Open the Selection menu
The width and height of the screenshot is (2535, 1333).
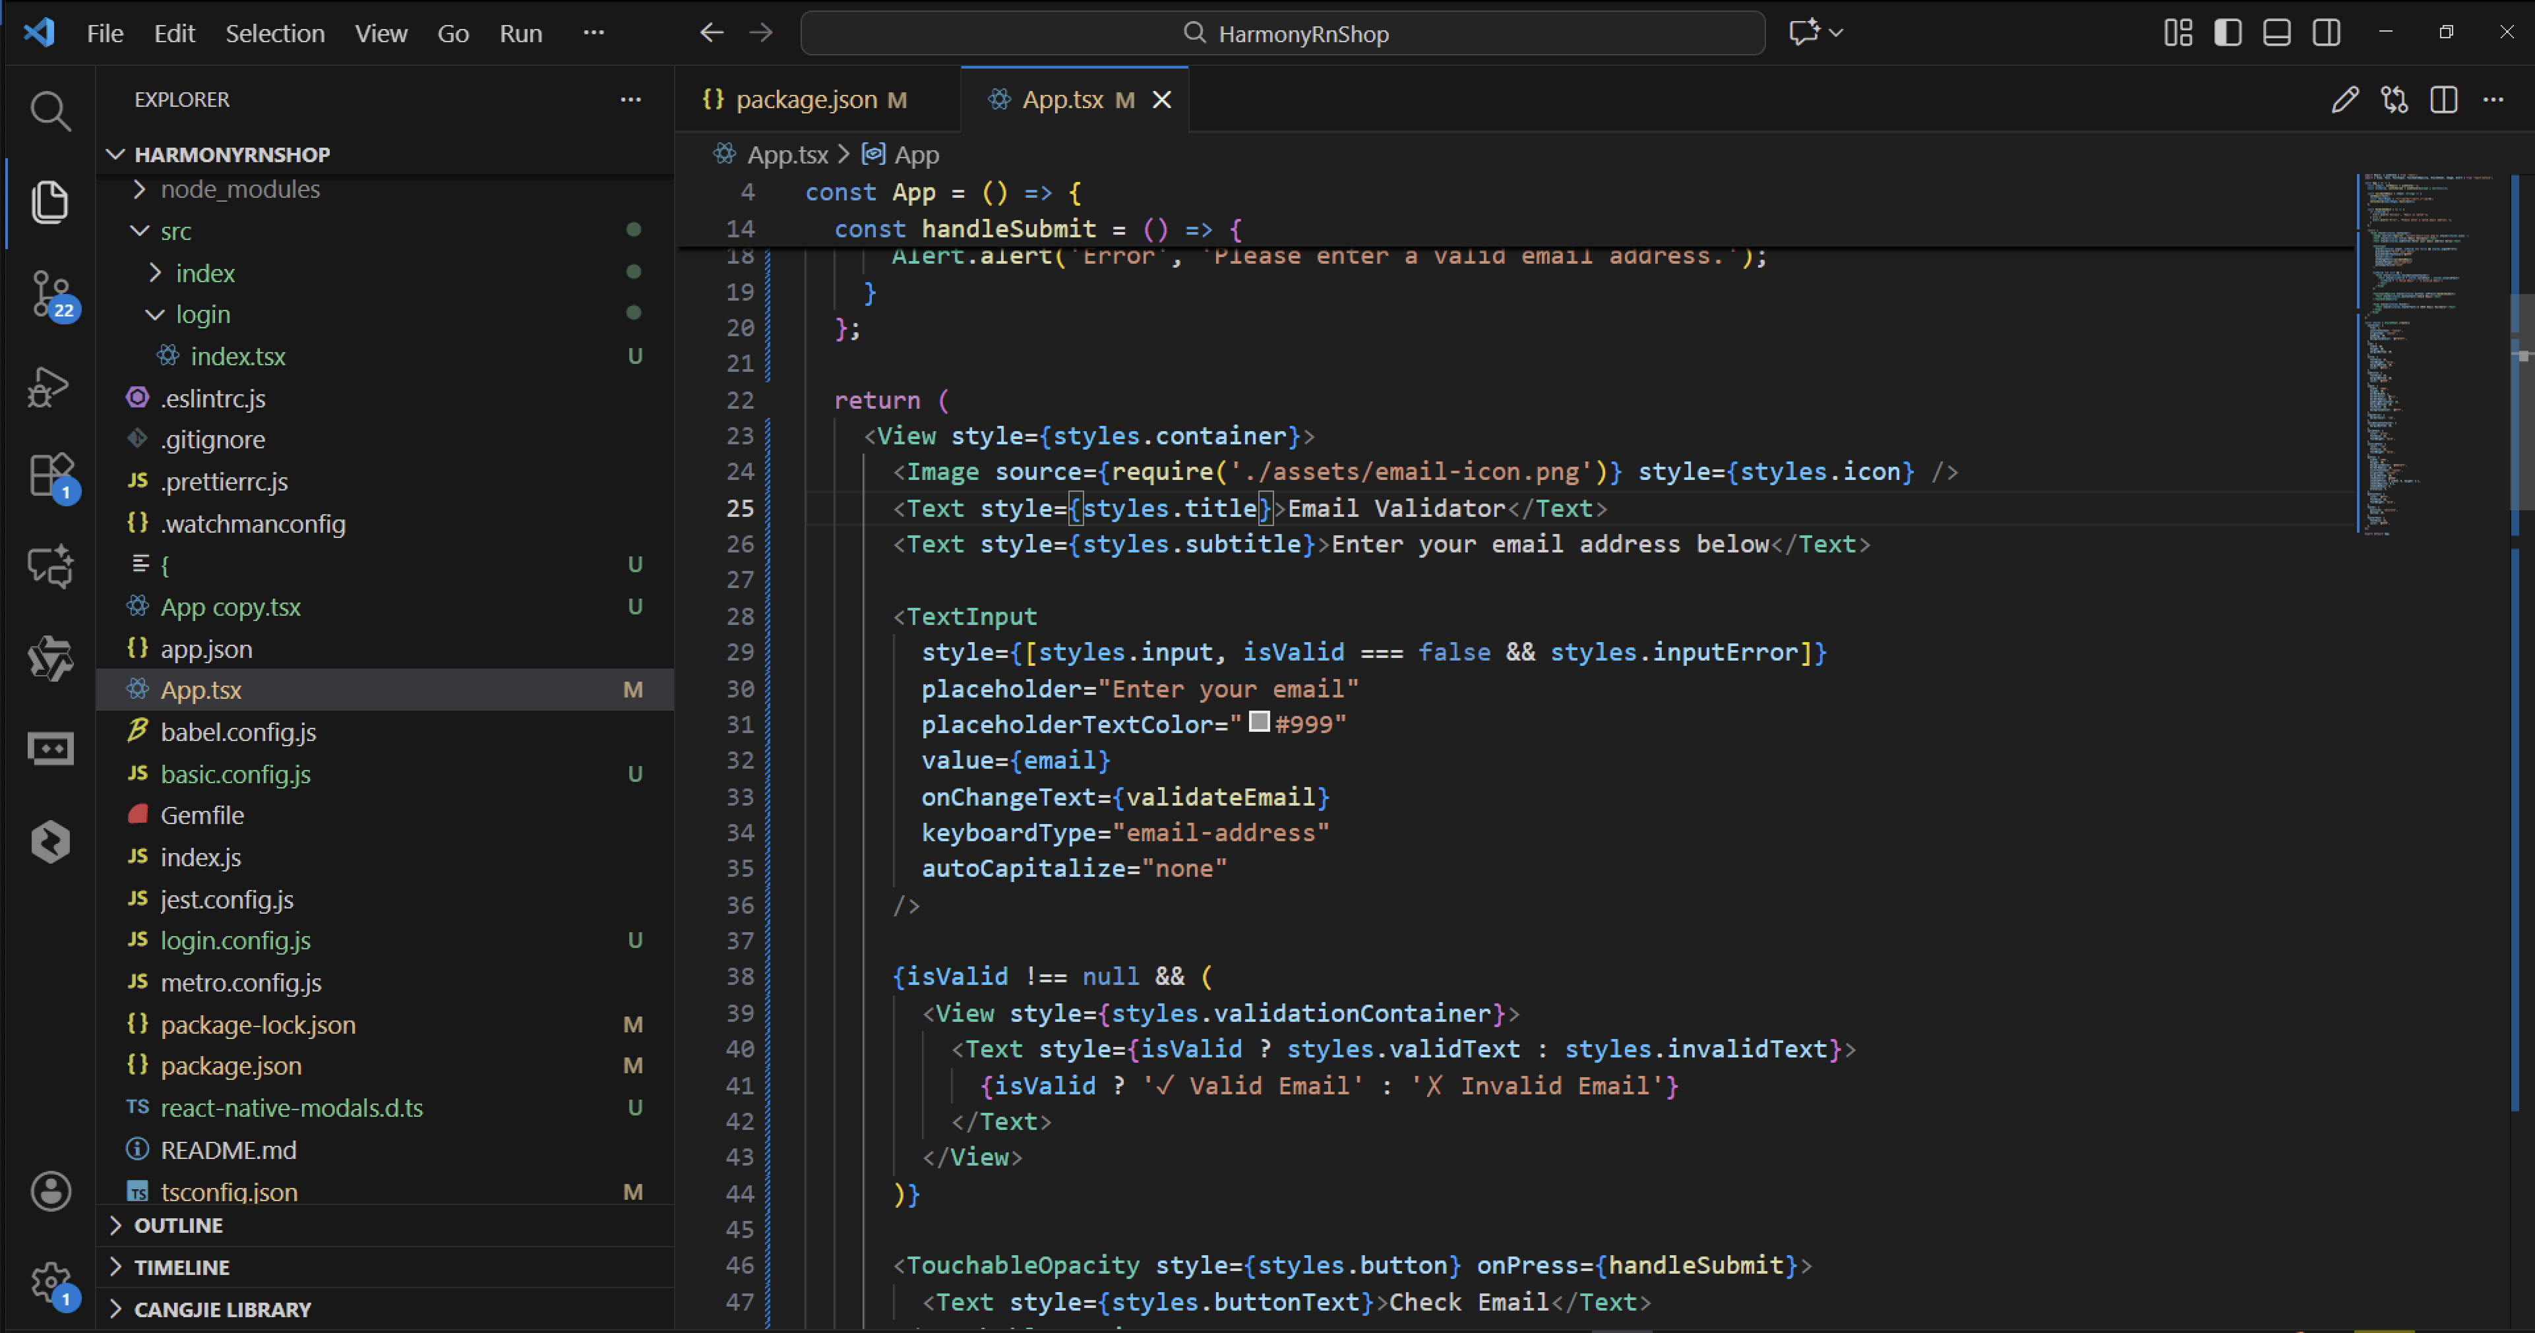[274, 34]
